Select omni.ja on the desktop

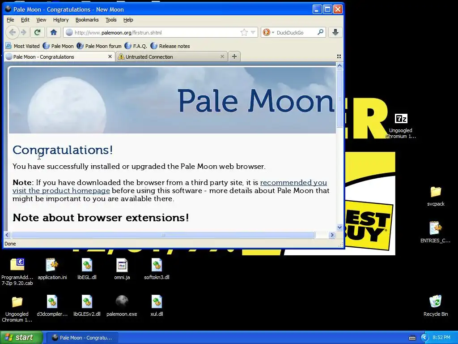tap(122, 269)
